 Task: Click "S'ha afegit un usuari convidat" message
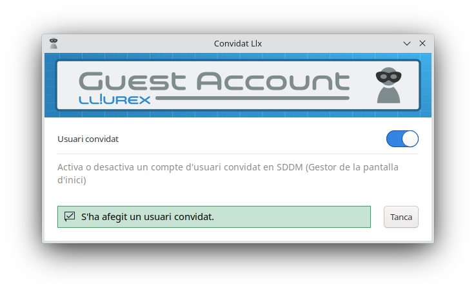[148, 217]
